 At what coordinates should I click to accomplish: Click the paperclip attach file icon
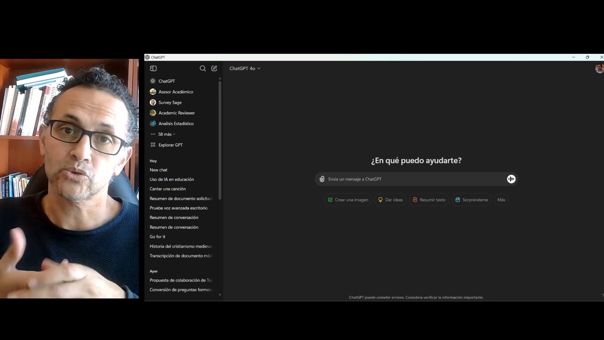pyautogui.click(x=322, y=179)
